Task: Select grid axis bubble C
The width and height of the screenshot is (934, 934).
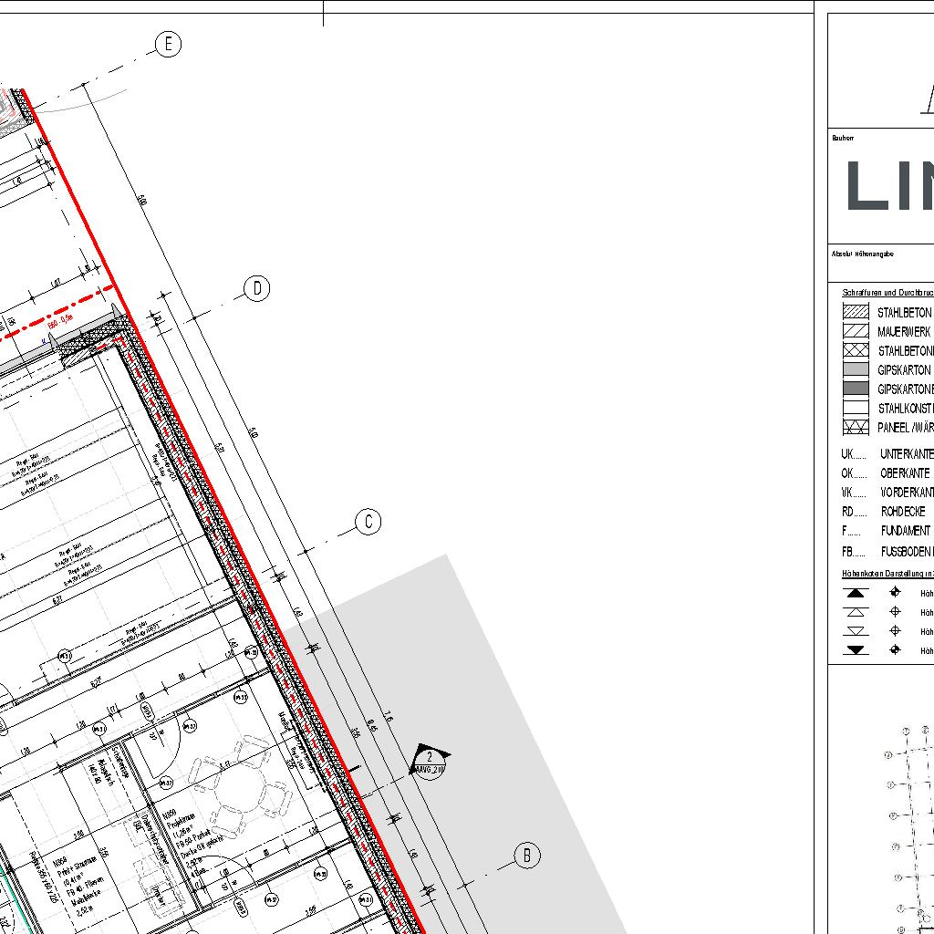Action: click(368, 522)
